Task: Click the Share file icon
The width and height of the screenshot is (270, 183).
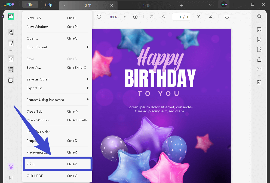Action: click(x=259, y=59)
